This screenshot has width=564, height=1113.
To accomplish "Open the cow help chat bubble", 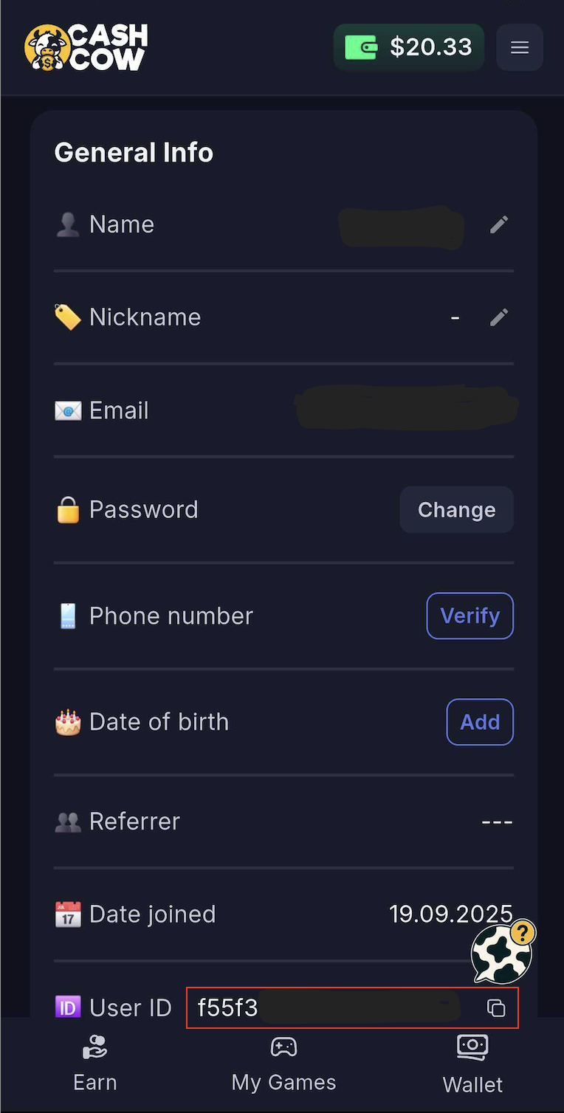I will tap(503, 952).
